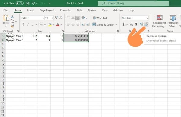Click the Paste clipboard icon
Screen dimensions: 181x117
[x=6, y=18]
